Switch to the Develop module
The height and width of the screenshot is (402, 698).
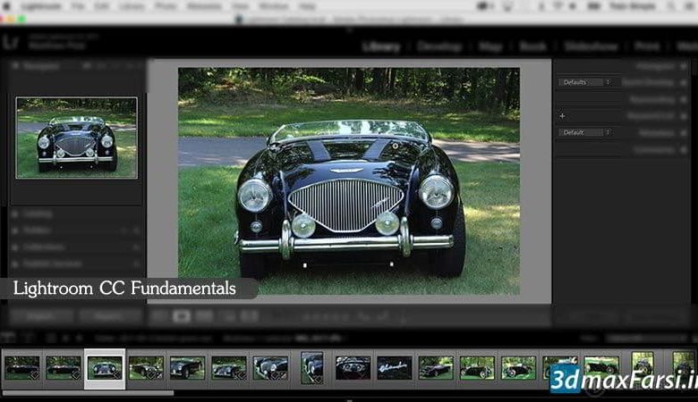tap(439, 46)
